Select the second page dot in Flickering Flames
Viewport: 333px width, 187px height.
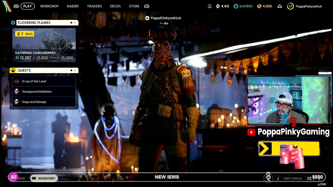click(75, 23)
